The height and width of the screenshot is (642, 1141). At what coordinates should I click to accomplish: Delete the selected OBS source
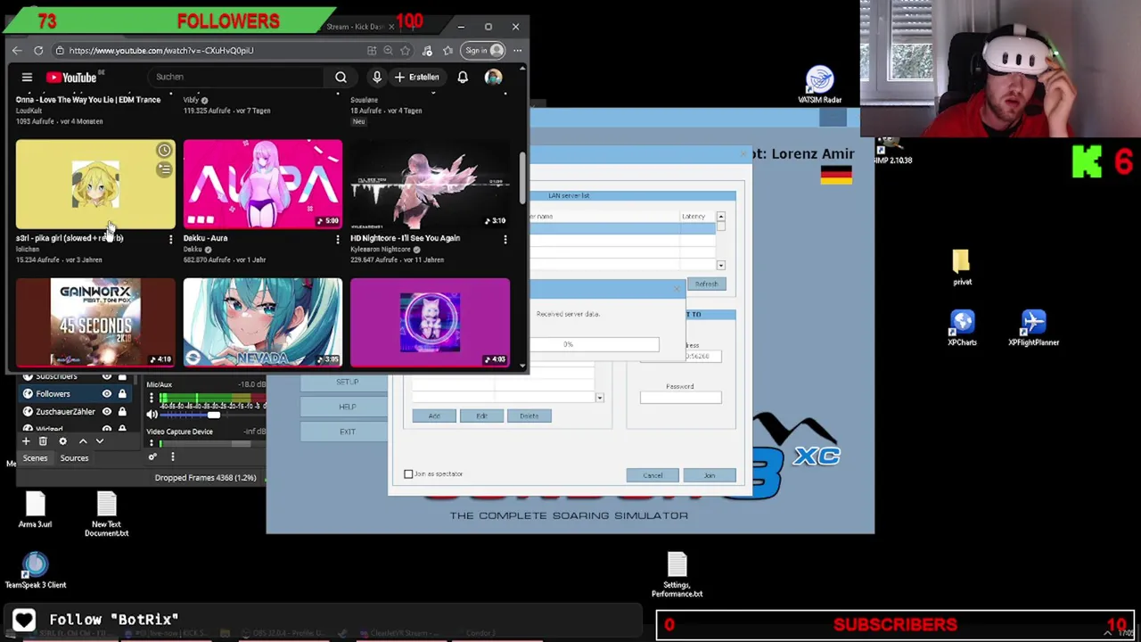(x=43, y=441)
